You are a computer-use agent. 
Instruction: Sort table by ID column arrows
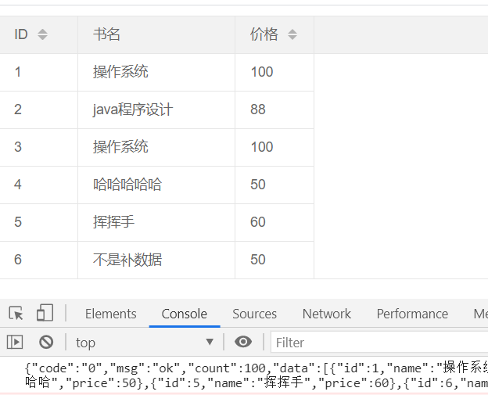pyautogui.click(x=42, y=34)
